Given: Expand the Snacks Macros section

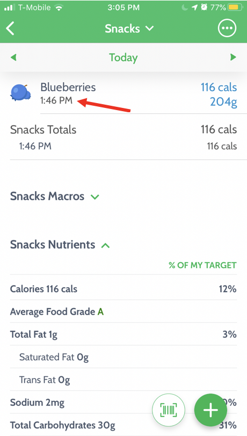Looking at the screenshot, I should pyautogui.click(x=55, y=197).
